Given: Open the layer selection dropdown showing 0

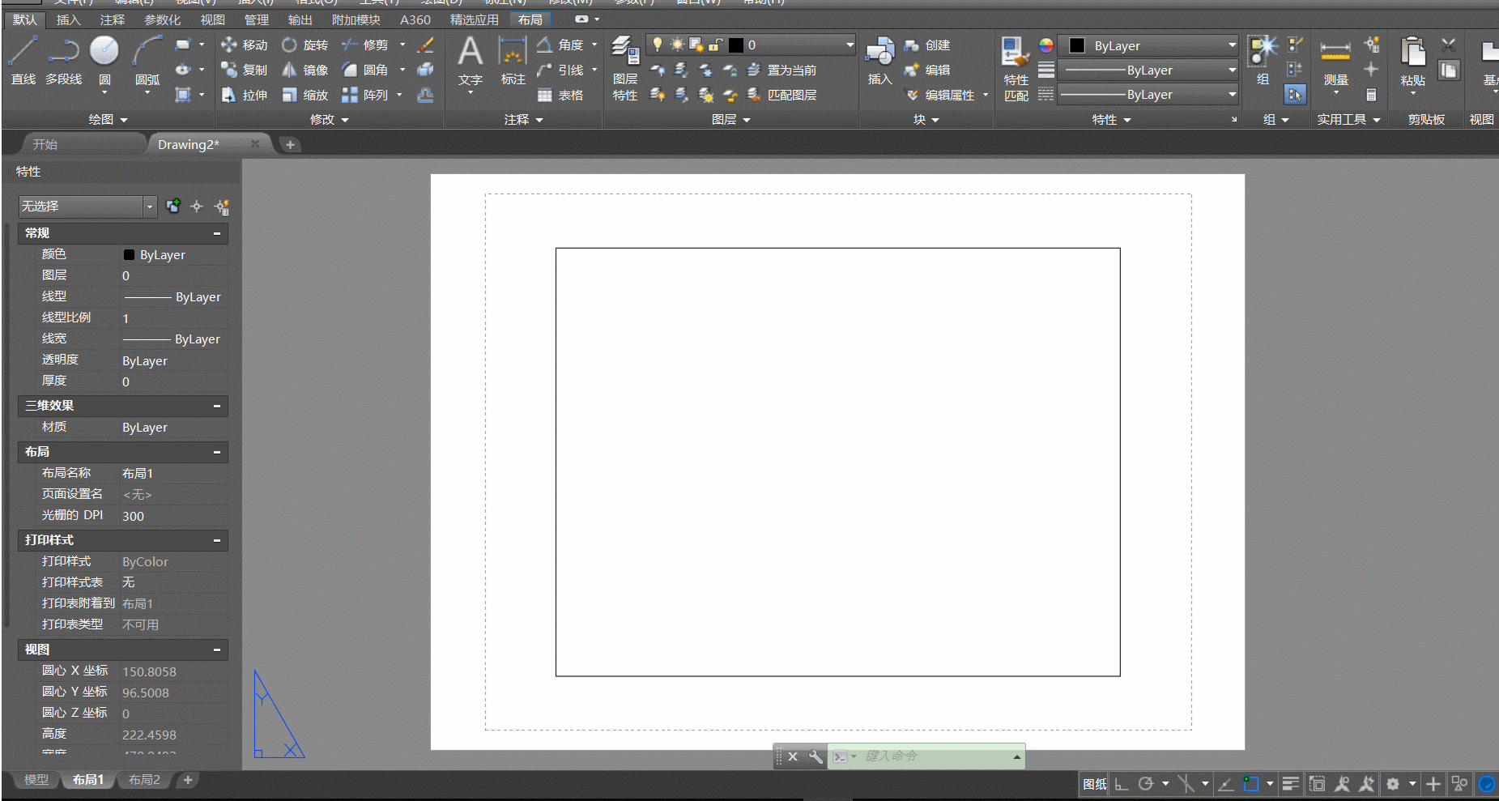Looking at the screenshot, I should 750,45.
